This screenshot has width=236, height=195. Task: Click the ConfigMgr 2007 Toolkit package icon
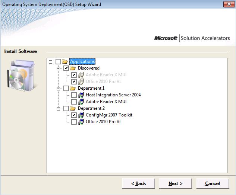[x=81, y=115]
